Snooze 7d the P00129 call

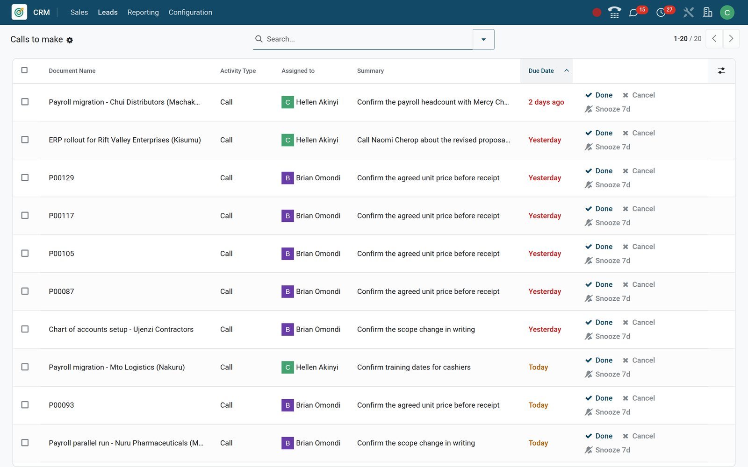(x=607, y=185)
